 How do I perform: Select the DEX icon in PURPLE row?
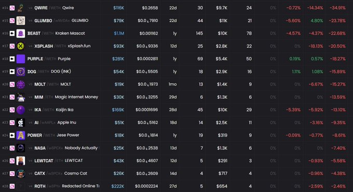click(12, 59)
